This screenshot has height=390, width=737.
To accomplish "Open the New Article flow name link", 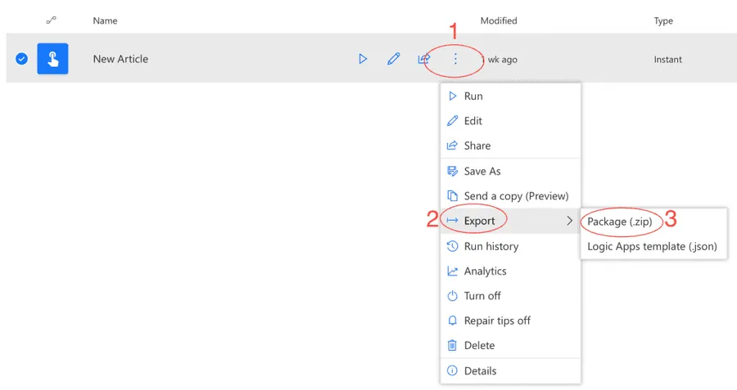I will pyautogui.click(x=120, y=59).
